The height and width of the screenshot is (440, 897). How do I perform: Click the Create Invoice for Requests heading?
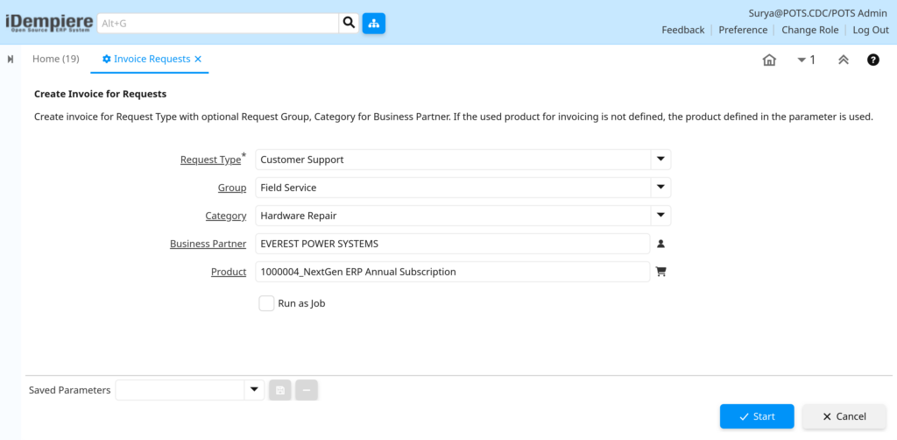100,93
